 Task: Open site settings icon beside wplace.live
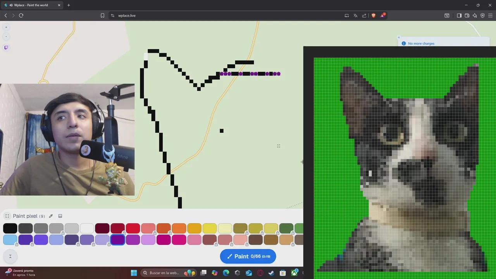pos(112,15)
